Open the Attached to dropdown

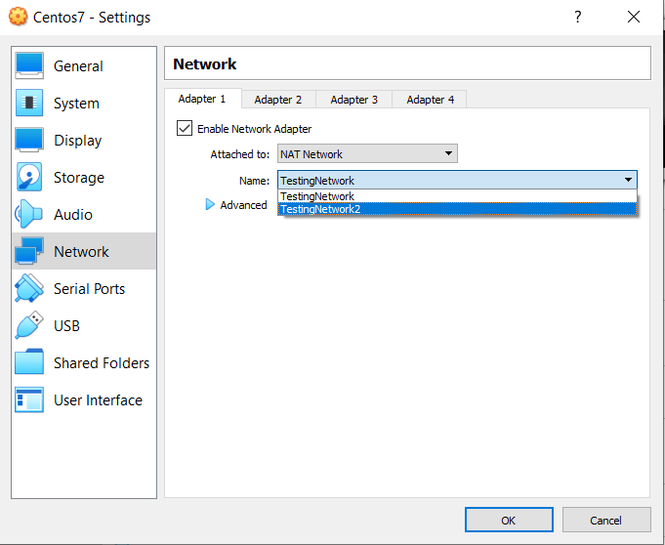click(x=367, y=154)
